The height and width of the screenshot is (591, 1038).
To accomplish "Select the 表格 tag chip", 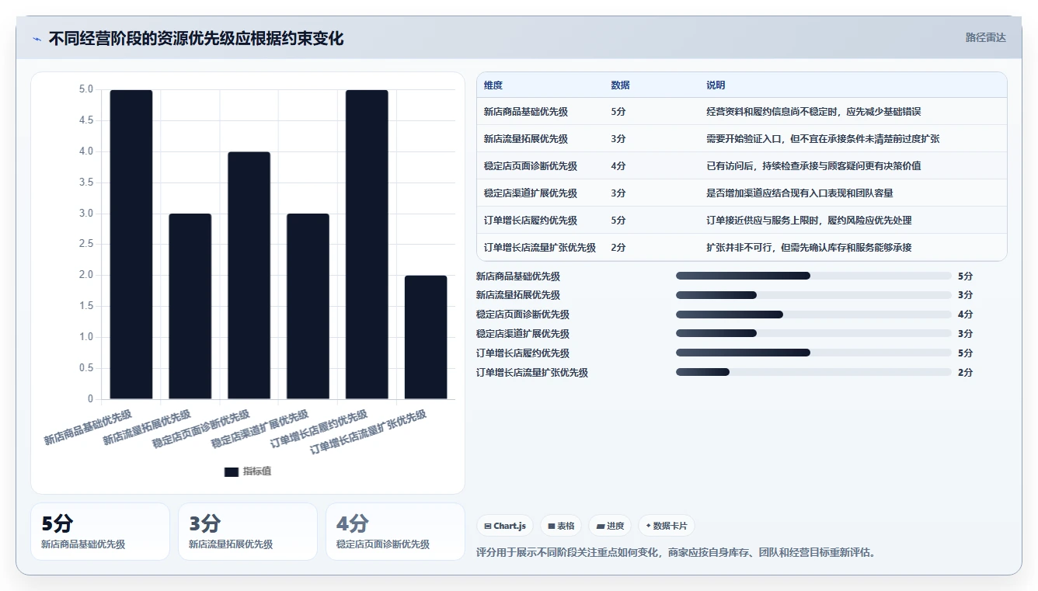I will tap(561, 526).
